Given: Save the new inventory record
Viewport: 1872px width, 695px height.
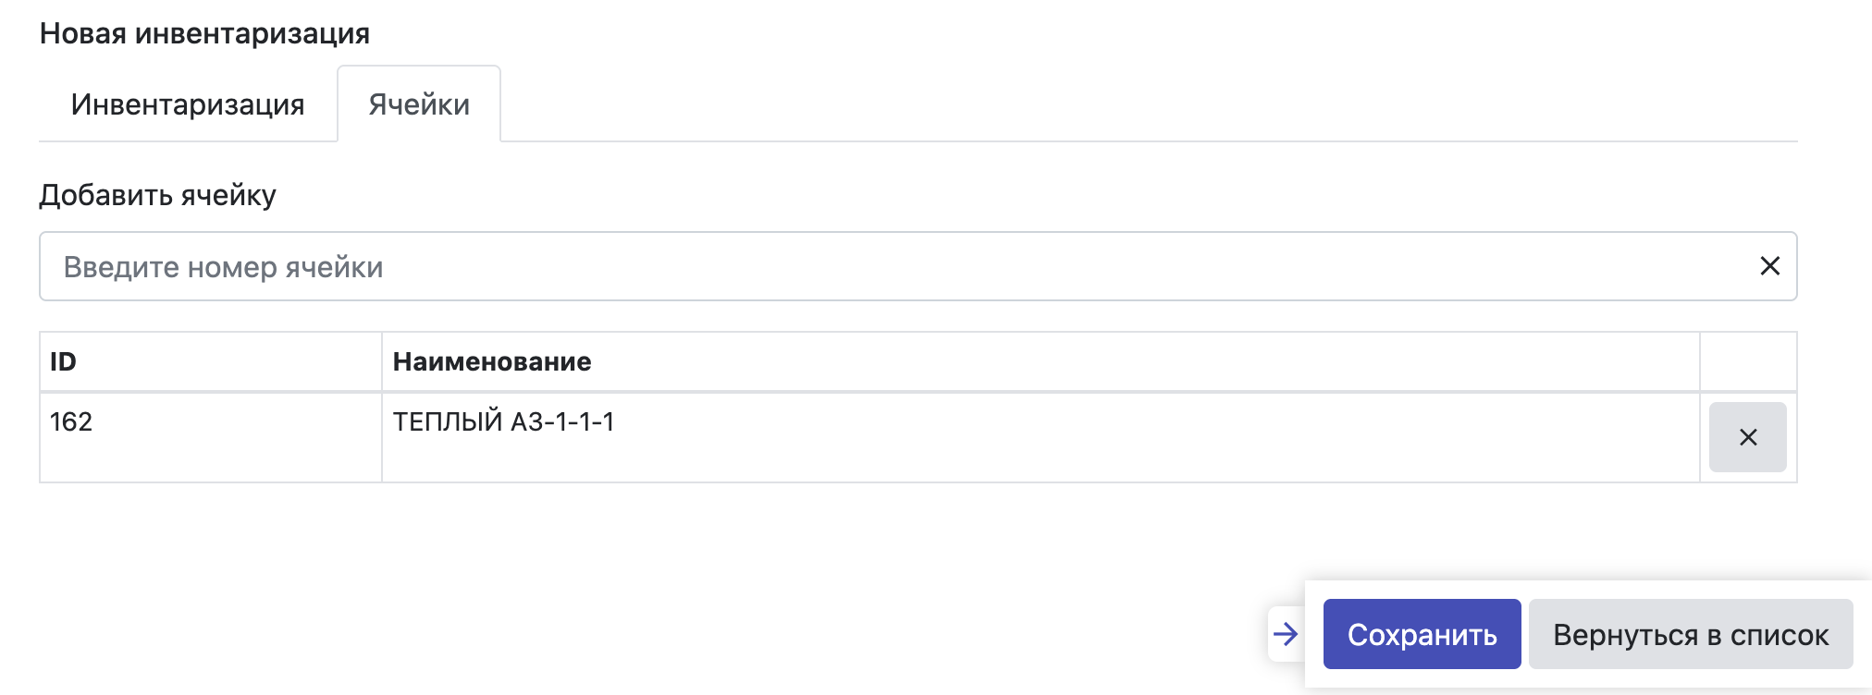Looking at the screenshot, I should click(1422, 634).
